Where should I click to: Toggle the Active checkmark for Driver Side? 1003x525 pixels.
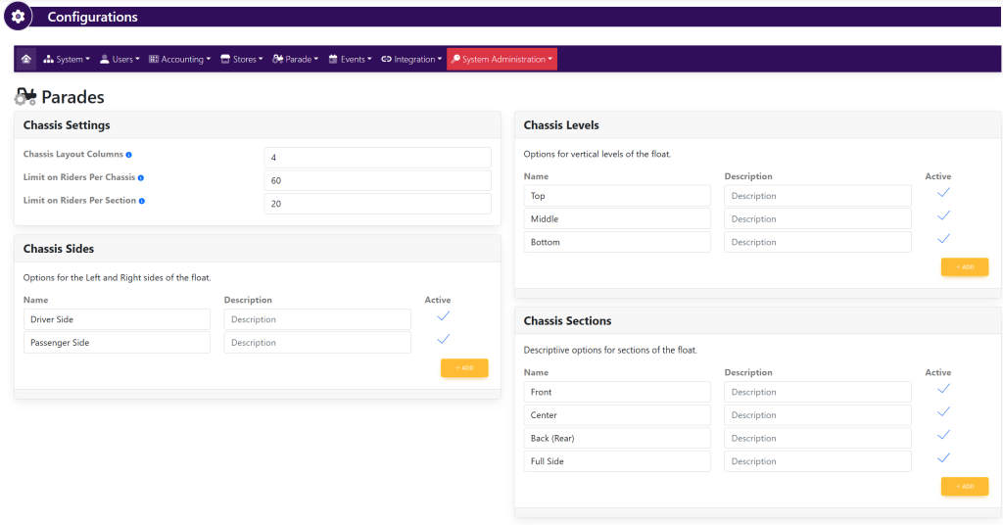point(443,316)
